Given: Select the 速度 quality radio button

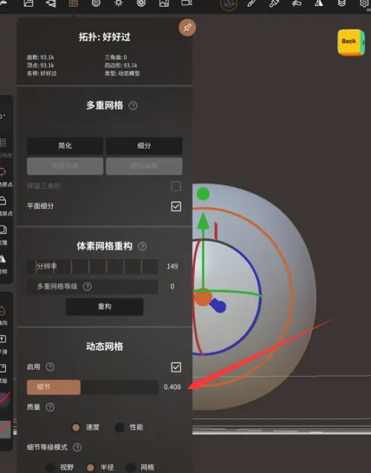Looking at the screenshot, I should (x=76, y=428).
